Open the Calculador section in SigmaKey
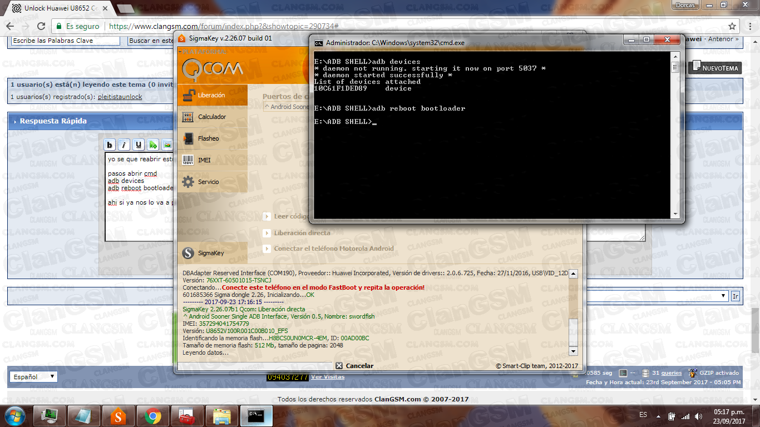The image size is (760, 427). point(212,117)
